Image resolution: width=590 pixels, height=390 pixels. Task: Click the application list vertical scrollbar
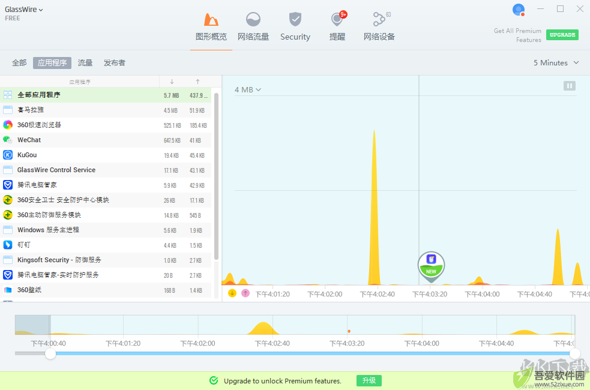(216, 176)
